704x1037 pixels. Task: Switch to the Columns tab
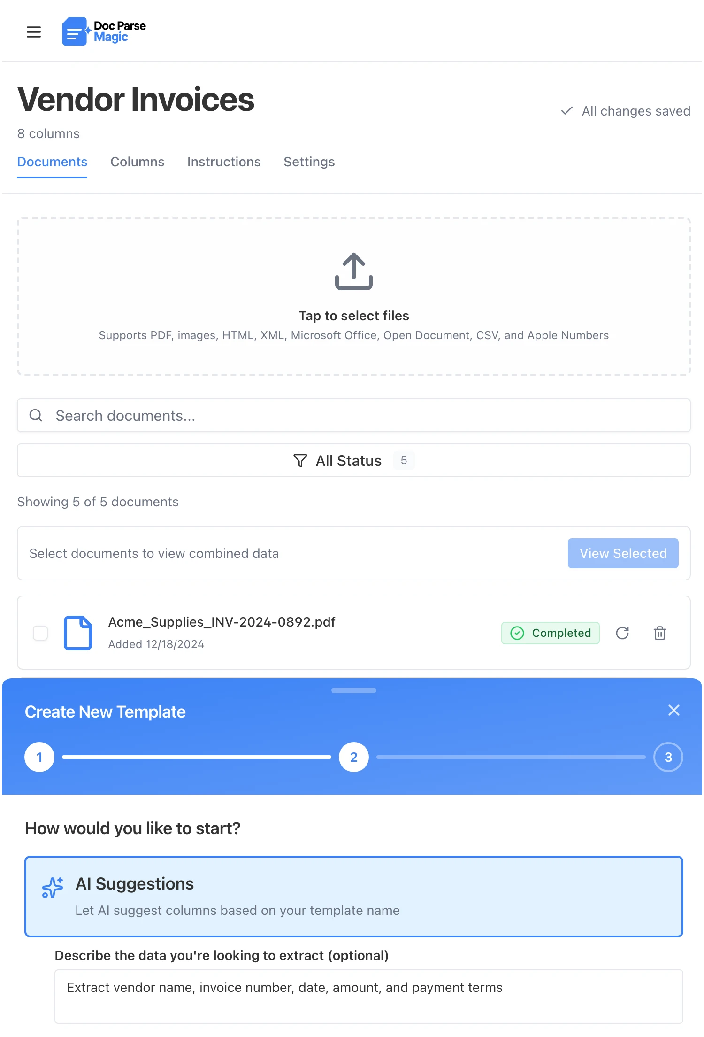pyautogui.click(x=137, y=162)
